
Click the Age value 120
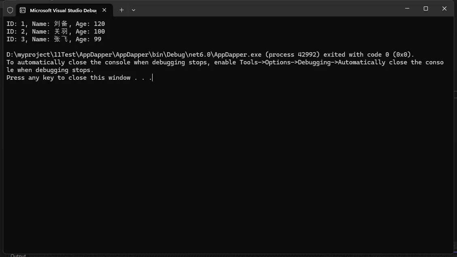pos(99,24)
